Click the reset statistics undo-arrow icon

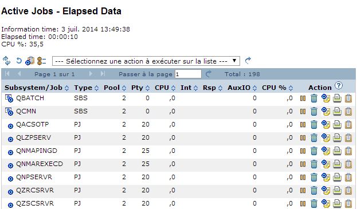[x=19, y=61]
